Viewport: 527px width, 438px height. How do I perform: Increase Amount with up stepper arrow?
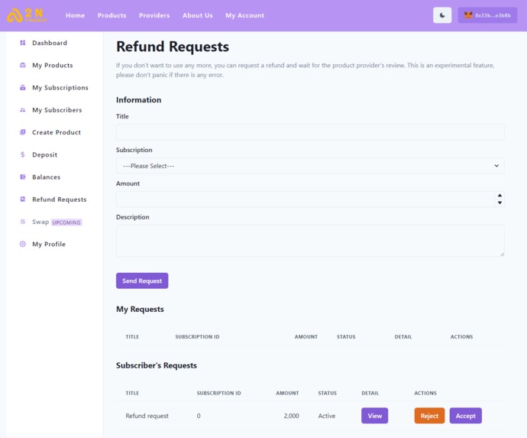click(x=500, y=196)
